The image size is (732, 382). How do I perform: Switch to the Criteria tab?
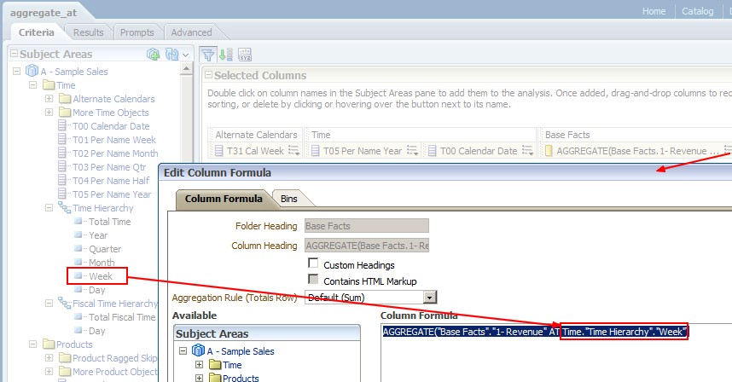37,32
